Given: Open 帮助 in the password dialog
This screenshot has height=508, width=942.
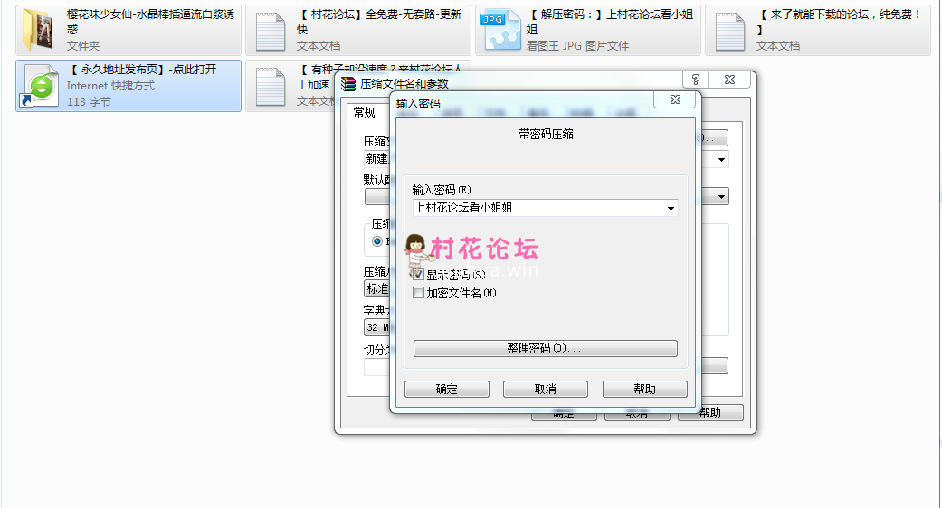Looking at the screenshot, I should pyautogui.click(x=644, y=389).
